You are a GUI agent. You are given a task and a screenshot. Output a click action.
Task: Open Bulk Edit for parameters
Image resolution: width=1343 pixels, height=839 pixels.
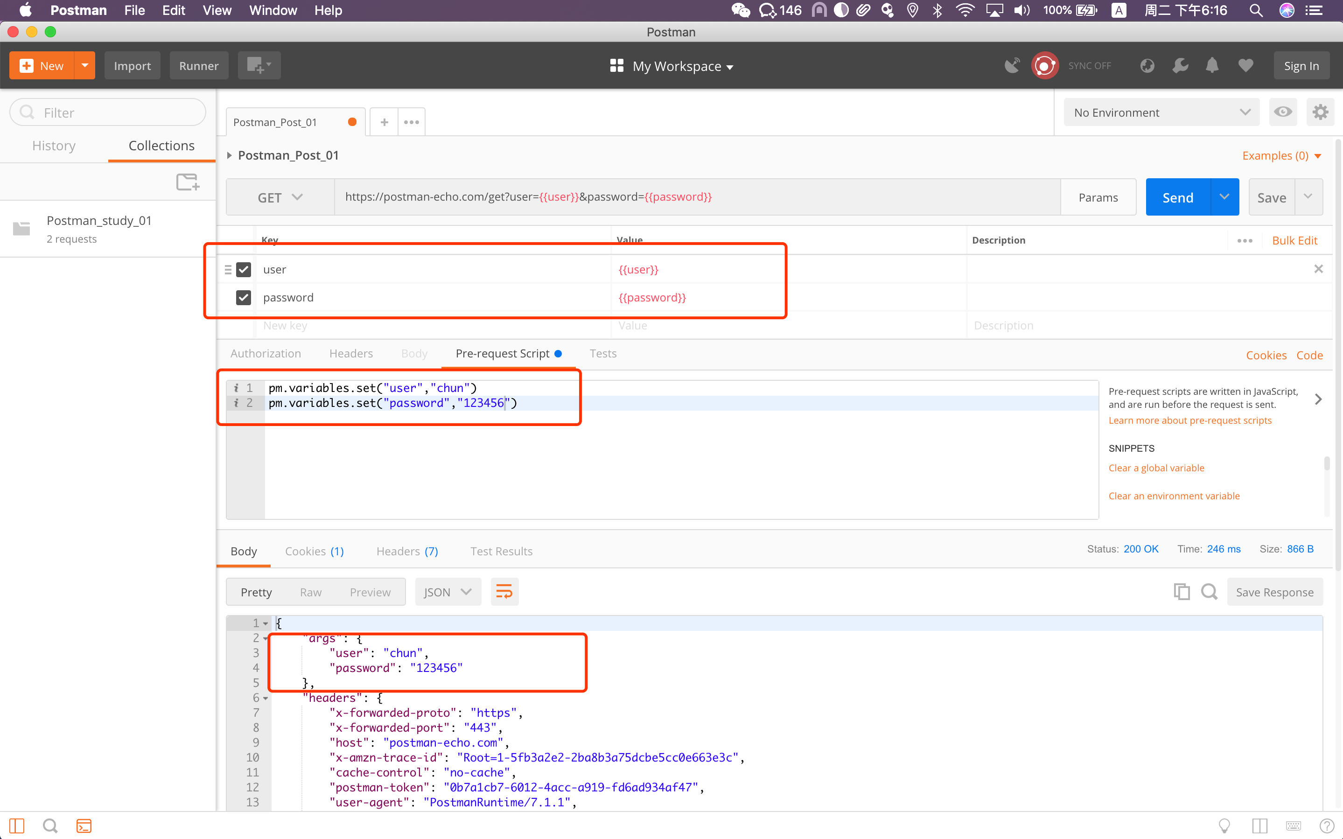1294,240
